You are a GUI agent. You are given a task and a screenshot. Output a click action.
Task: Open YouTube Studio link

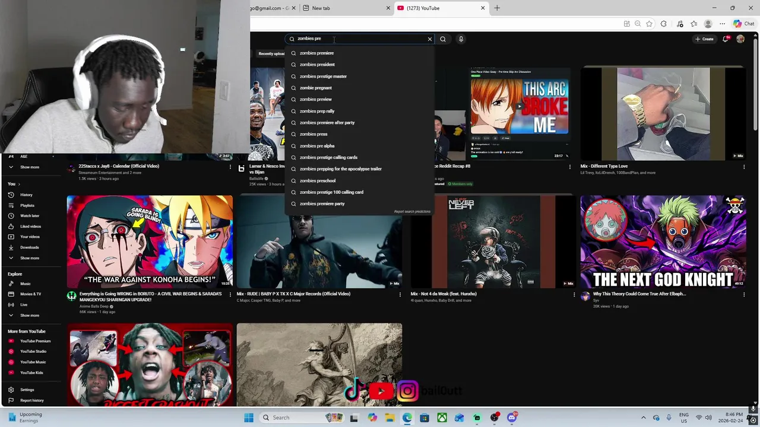tap(33, 352)
